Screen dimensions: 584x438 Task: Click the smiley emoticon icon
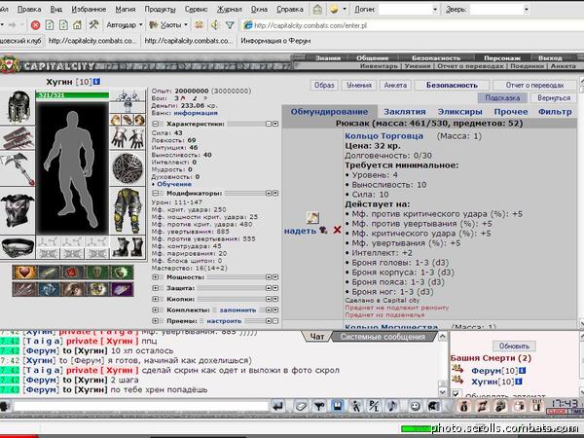415,406
